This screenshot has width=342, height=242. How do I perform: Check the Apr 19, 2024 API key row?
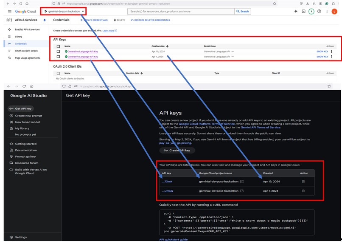[x=58, y=51]
